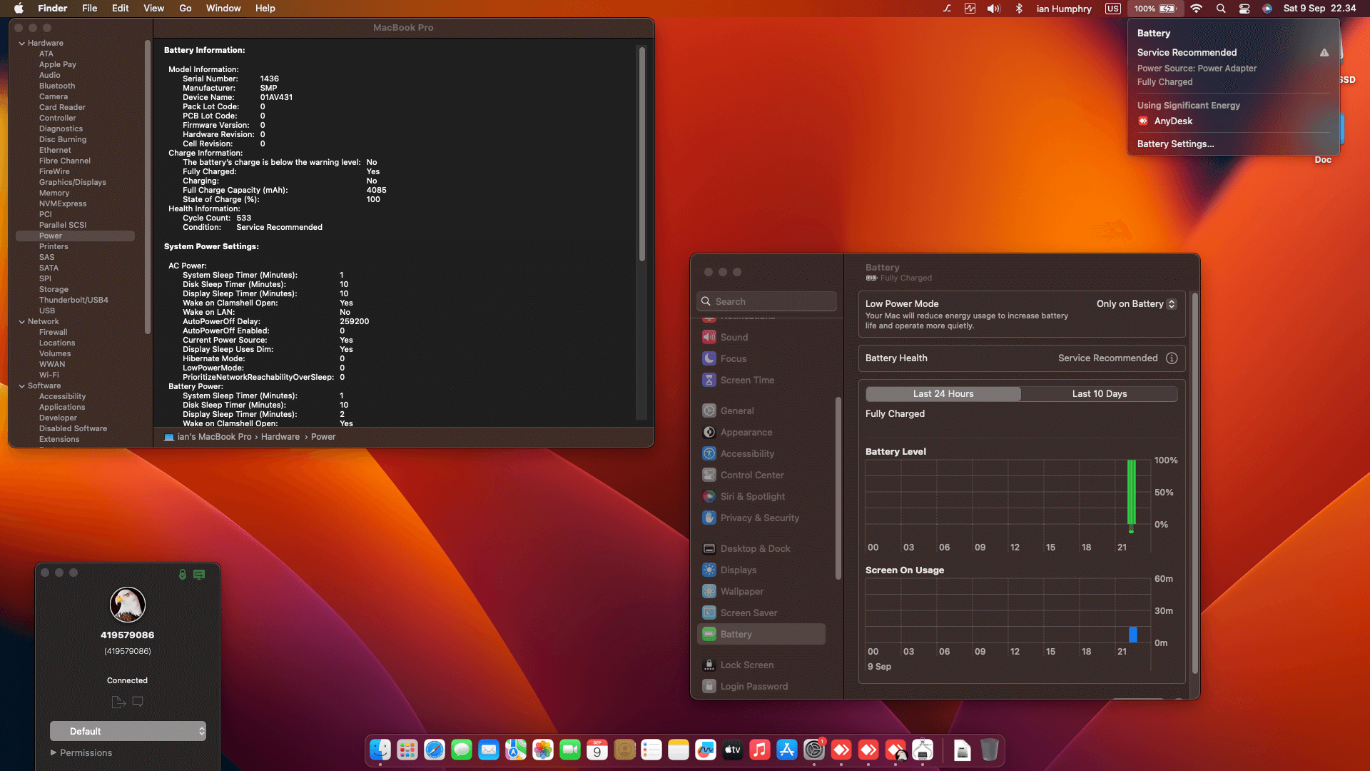Launch Safari from the Dock

435,750
